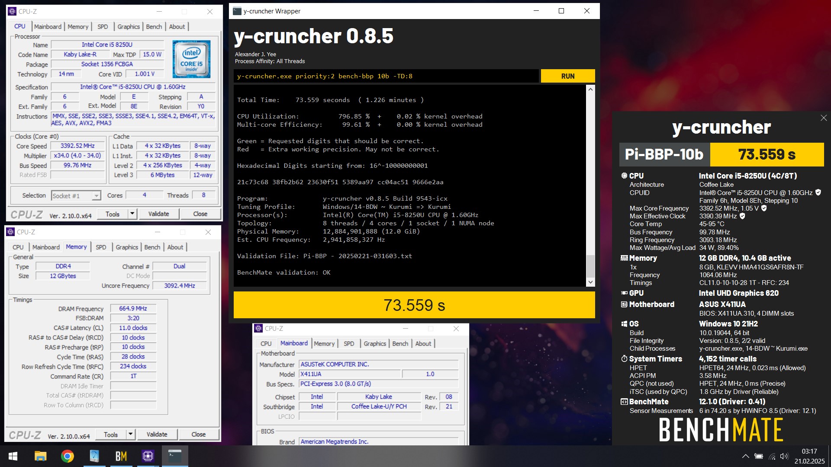This screenshot has height=467, width=831.
Task: Click the 73.559 s BenchMate score
Action: 767,154
